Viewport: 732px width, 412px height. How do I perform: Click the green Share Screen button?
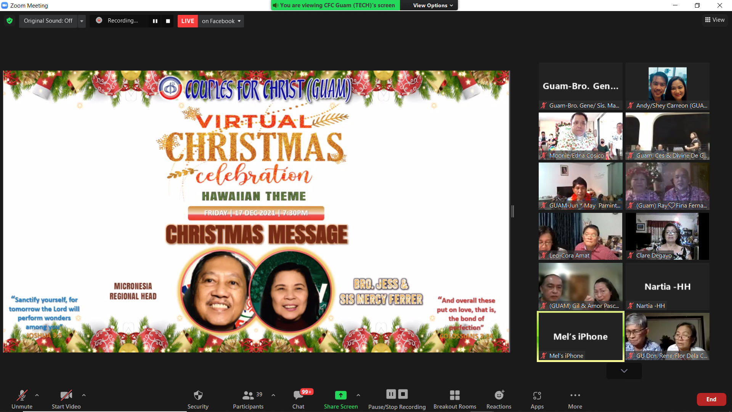[341, 399]
